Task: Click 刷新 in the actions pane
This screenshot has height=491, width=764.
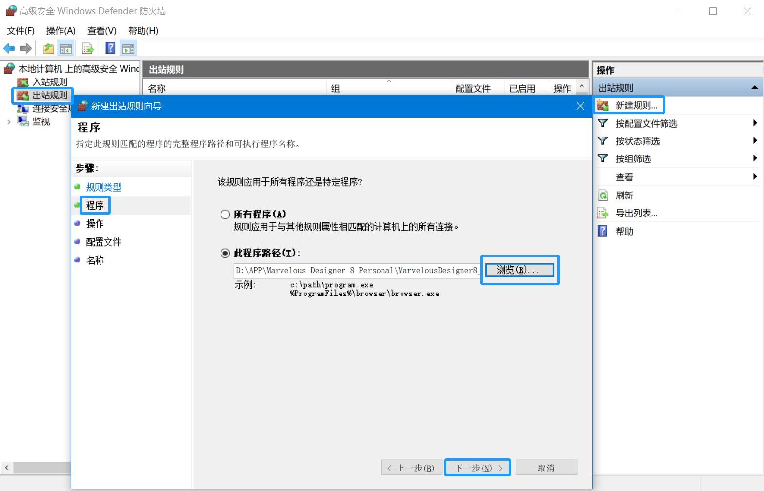Action: (x=624, y=196)
